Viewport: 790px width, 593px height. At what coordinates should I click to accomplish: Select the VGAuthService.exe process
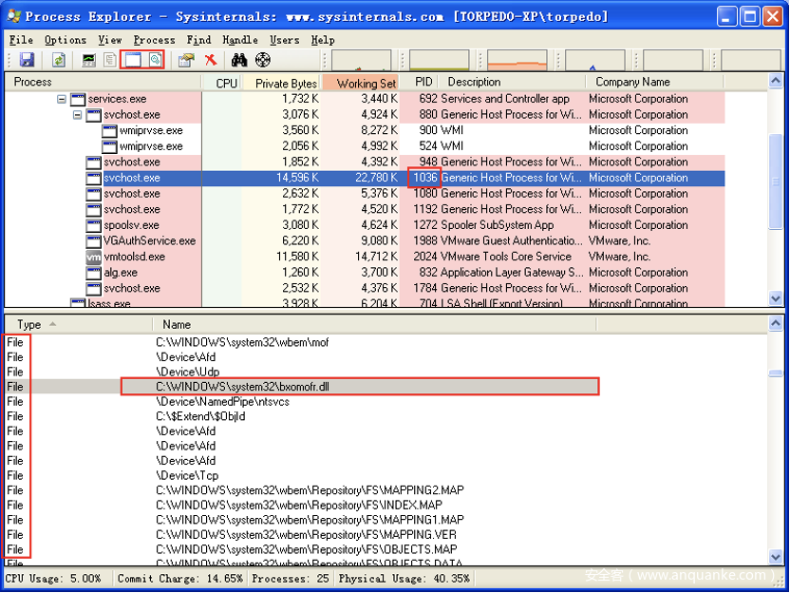(x=365, y=241)
